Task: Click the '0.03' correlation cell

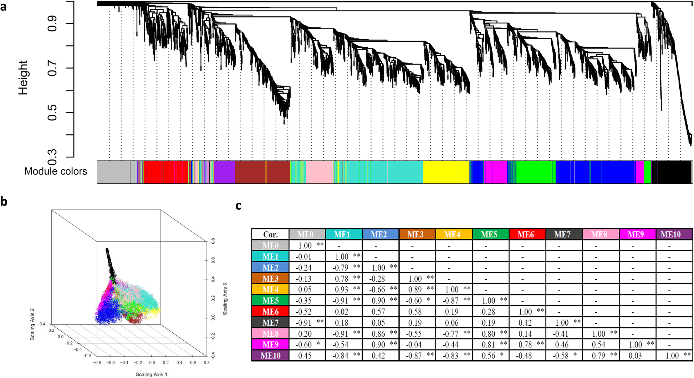Action: click(638, 356)
